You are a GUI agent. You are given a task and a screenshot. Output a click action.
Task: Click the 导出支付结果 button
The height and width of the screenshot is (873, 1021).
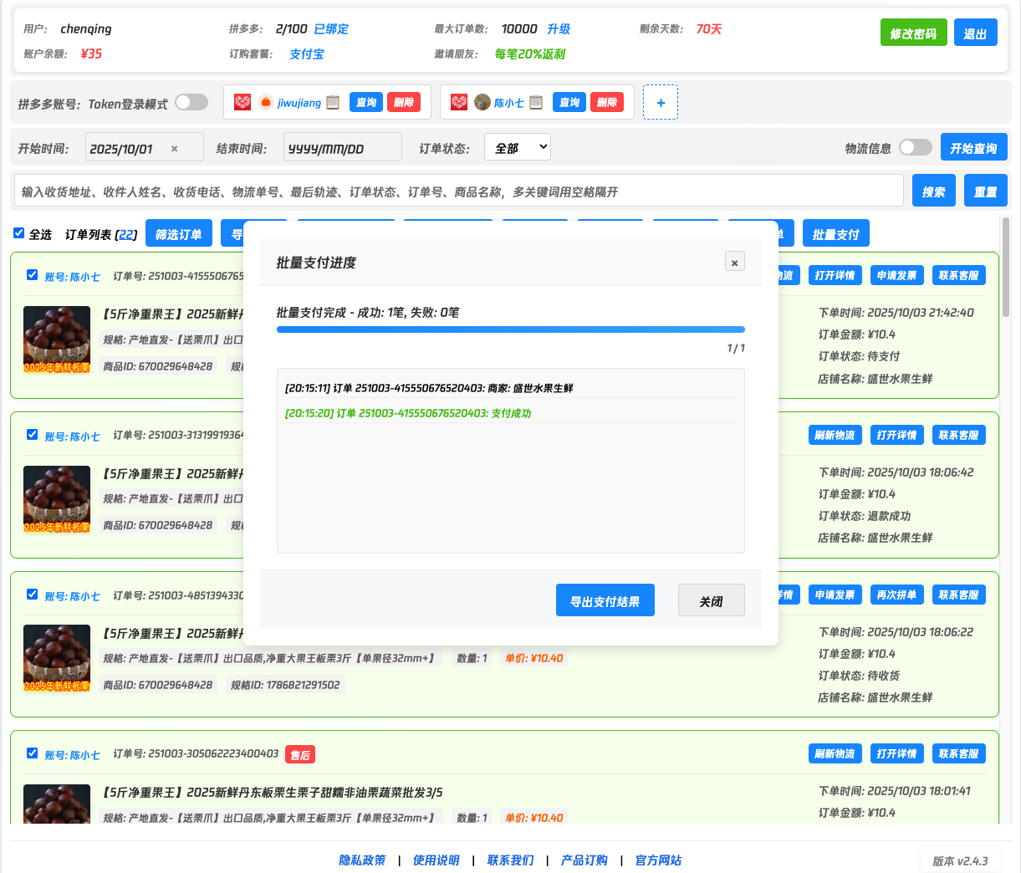605,600
